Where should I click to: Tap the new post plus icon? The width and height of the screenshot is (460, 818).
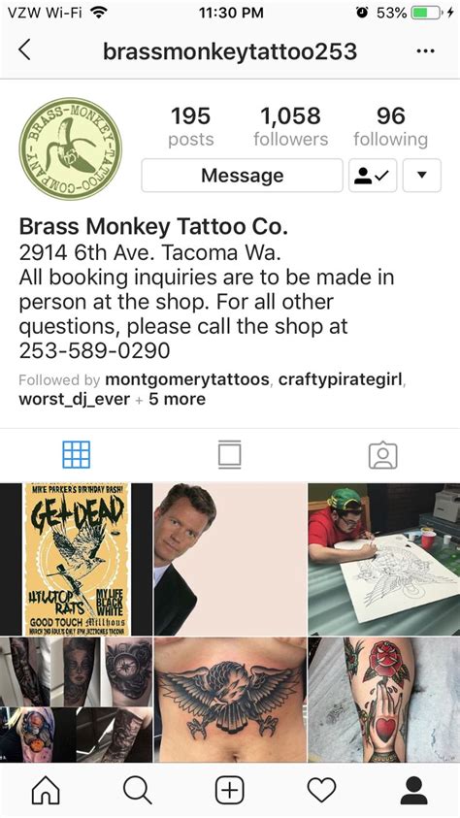tap(229, 790)
